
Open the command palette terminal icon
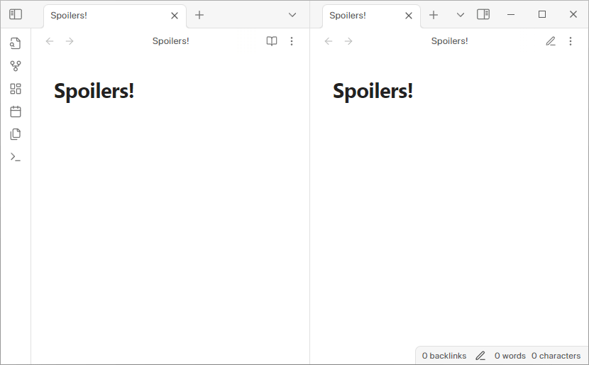[x=16, y=157]
